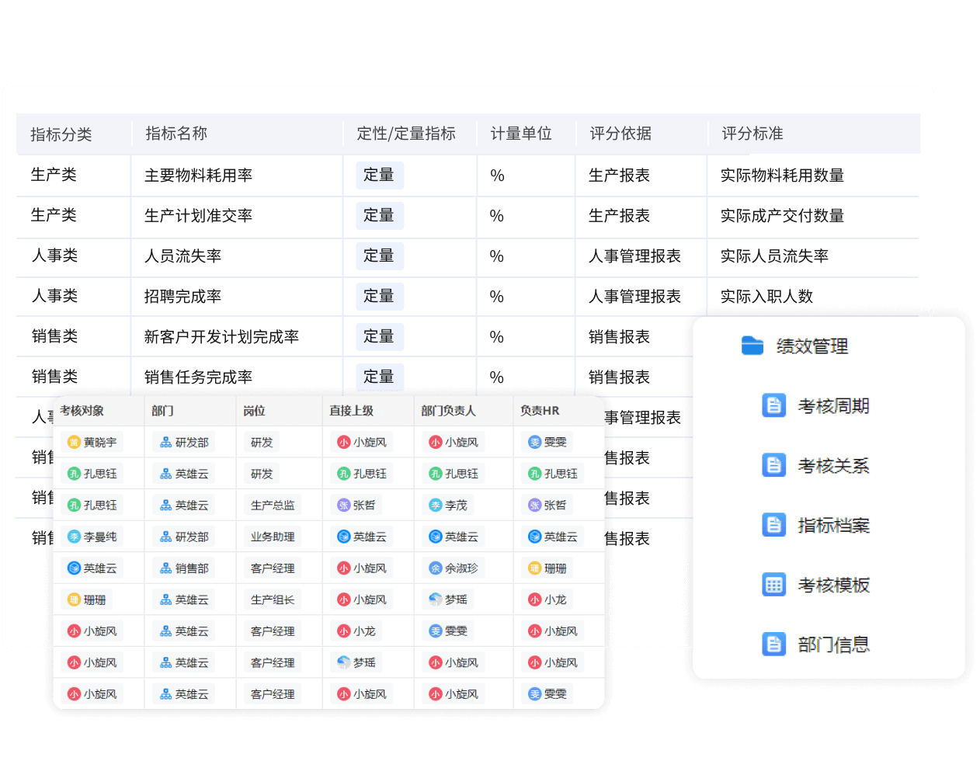The image size is (980, 761).
Task: Click the 考核对象 column header
Action: [82, 411]
